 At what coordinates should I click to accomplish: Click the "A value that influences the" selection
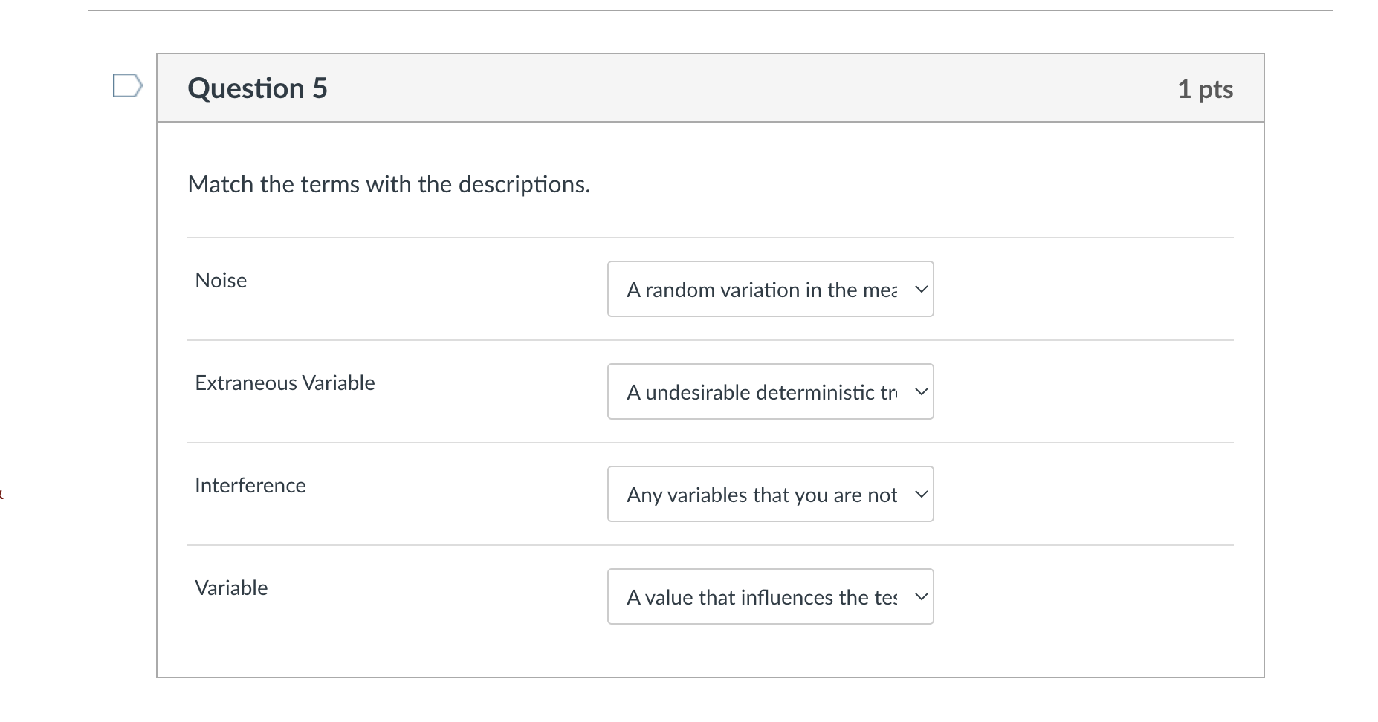point(761,597)
